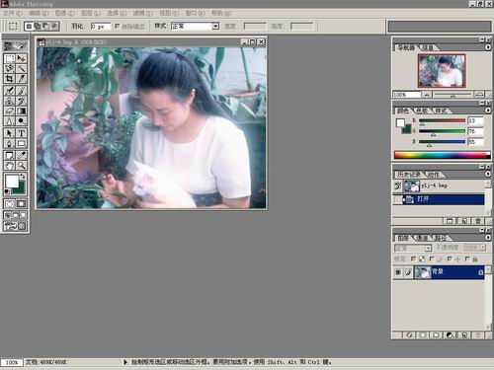
Task: Click feather 羽化 input field
Action: 101,27
